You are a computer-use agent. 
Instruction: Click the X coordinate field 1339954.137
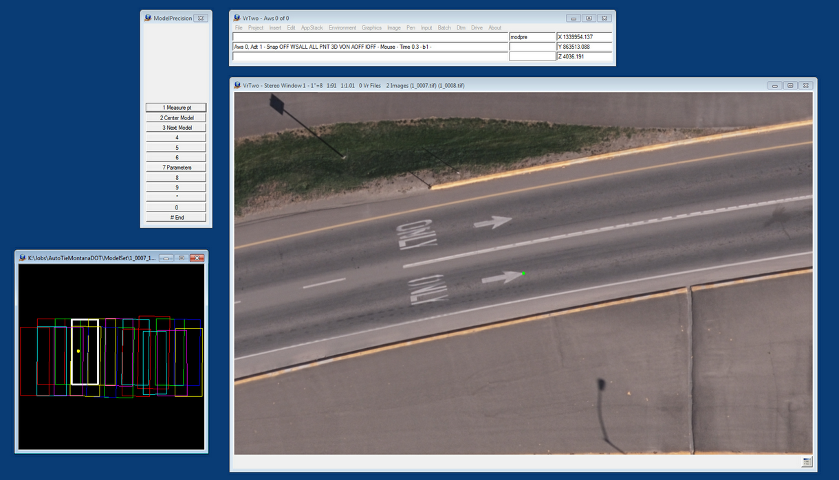tap(584, 37)
